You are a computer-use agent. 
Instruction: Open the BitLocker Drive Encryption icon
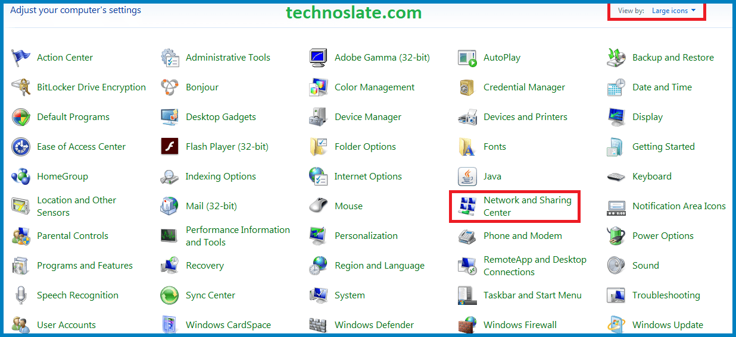[x=21, y=87]
